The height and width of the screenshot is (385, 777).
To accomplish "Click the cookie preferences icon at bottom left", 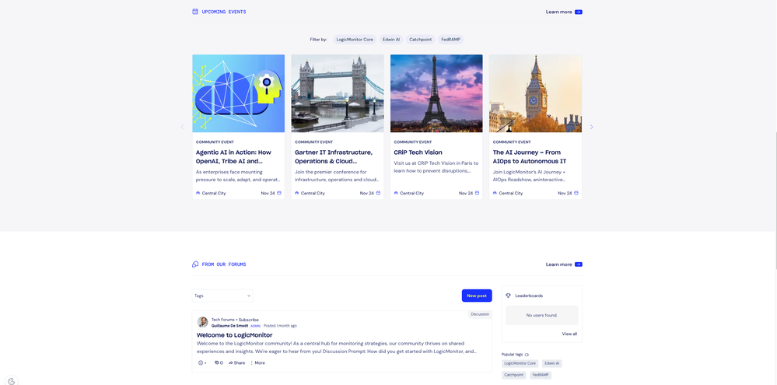I will click(x=11, y=380).
